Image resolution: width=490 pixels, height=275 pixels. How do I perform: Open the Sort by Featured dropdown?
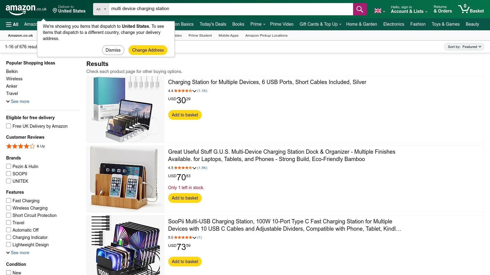(x=464, y=47)
